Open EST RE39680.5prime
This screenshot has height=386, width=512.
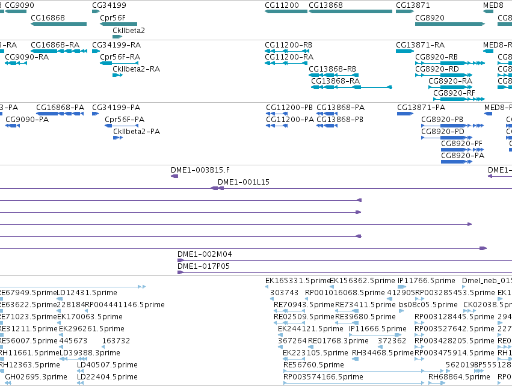[347, 323]
